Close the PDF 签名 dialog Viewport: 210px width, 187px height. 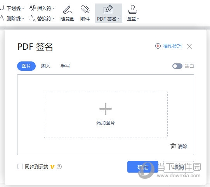click(189, 46)
